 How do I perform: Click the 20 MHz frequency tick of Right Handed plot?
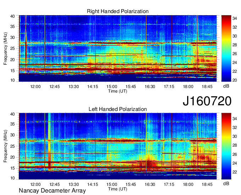[13, 60]
